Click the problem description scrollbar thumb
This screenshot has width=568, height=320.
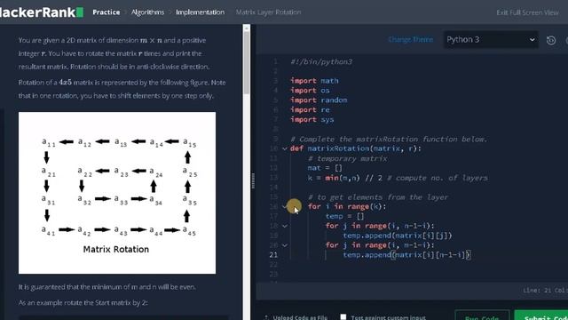[x=247, y=62]
